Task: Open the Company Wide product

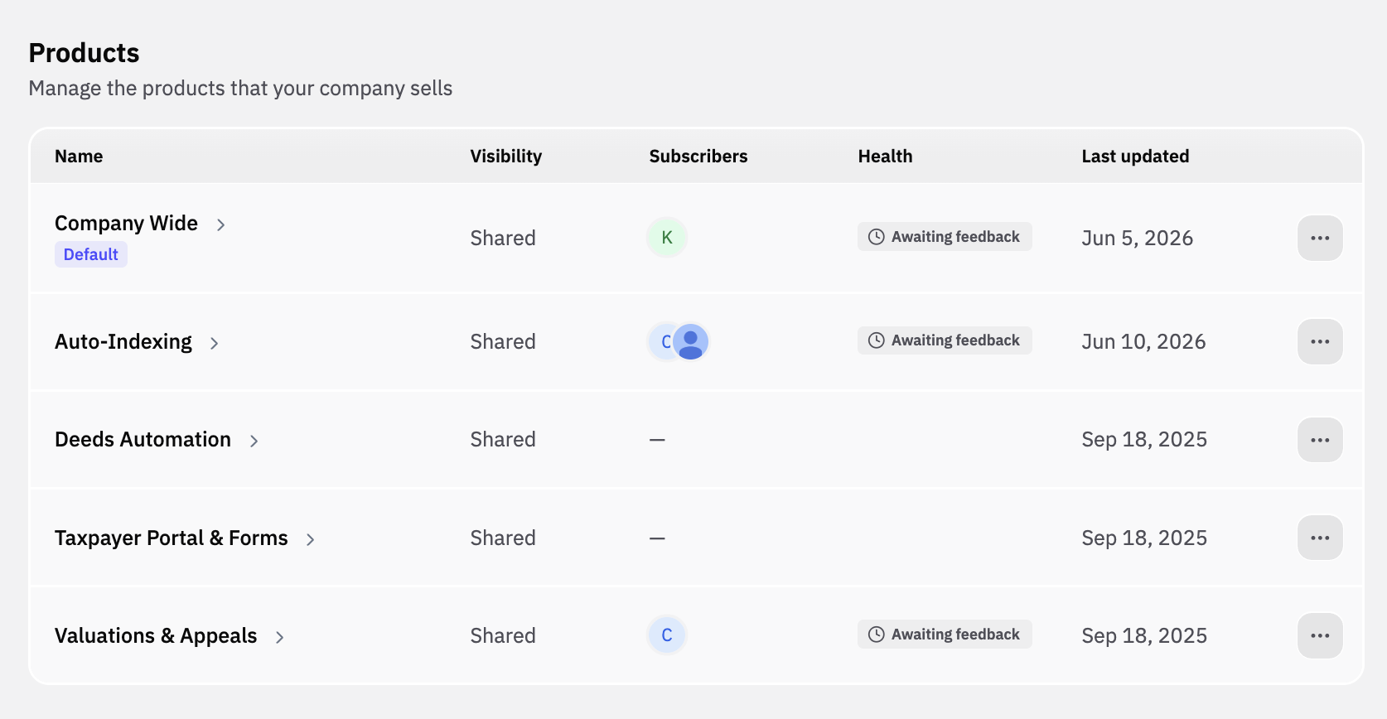Action: (126, 223)
